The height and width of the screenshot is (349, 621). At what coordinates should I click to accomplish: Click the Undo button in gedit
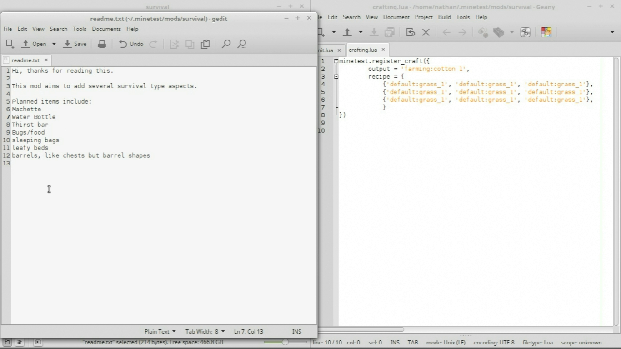click(x=131, y=44)
